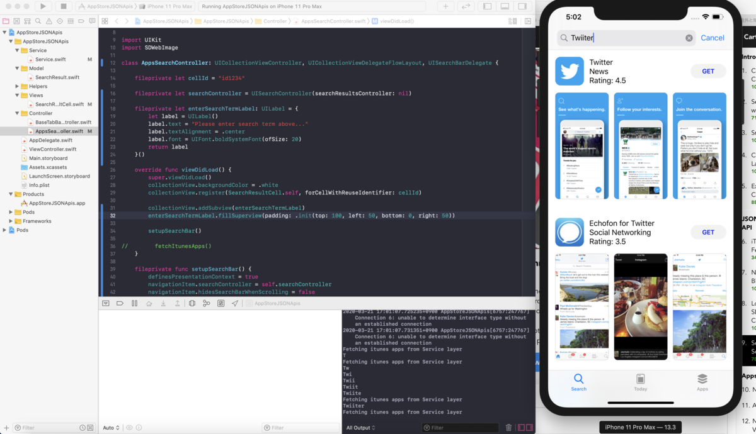Open the Report navigator
The width and height of the screenshot is (756, 434).
pos(92,21)
